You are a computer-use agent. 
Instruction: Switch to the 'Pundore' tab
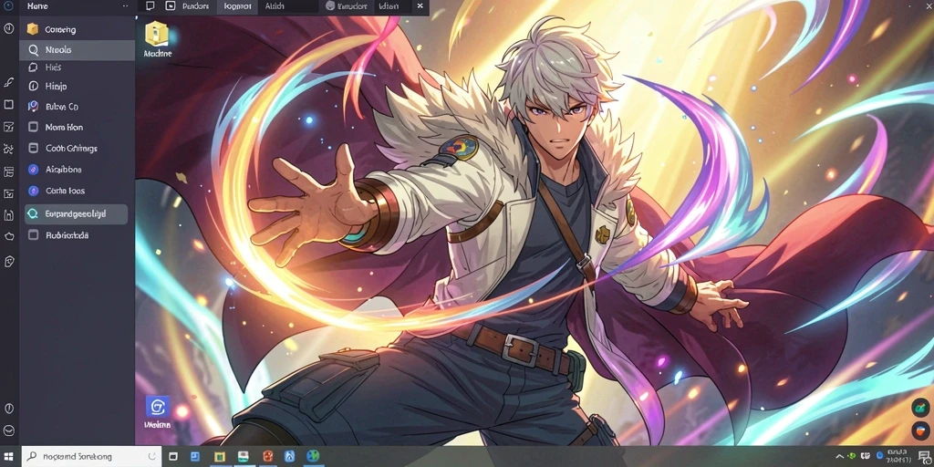(195, 6)
